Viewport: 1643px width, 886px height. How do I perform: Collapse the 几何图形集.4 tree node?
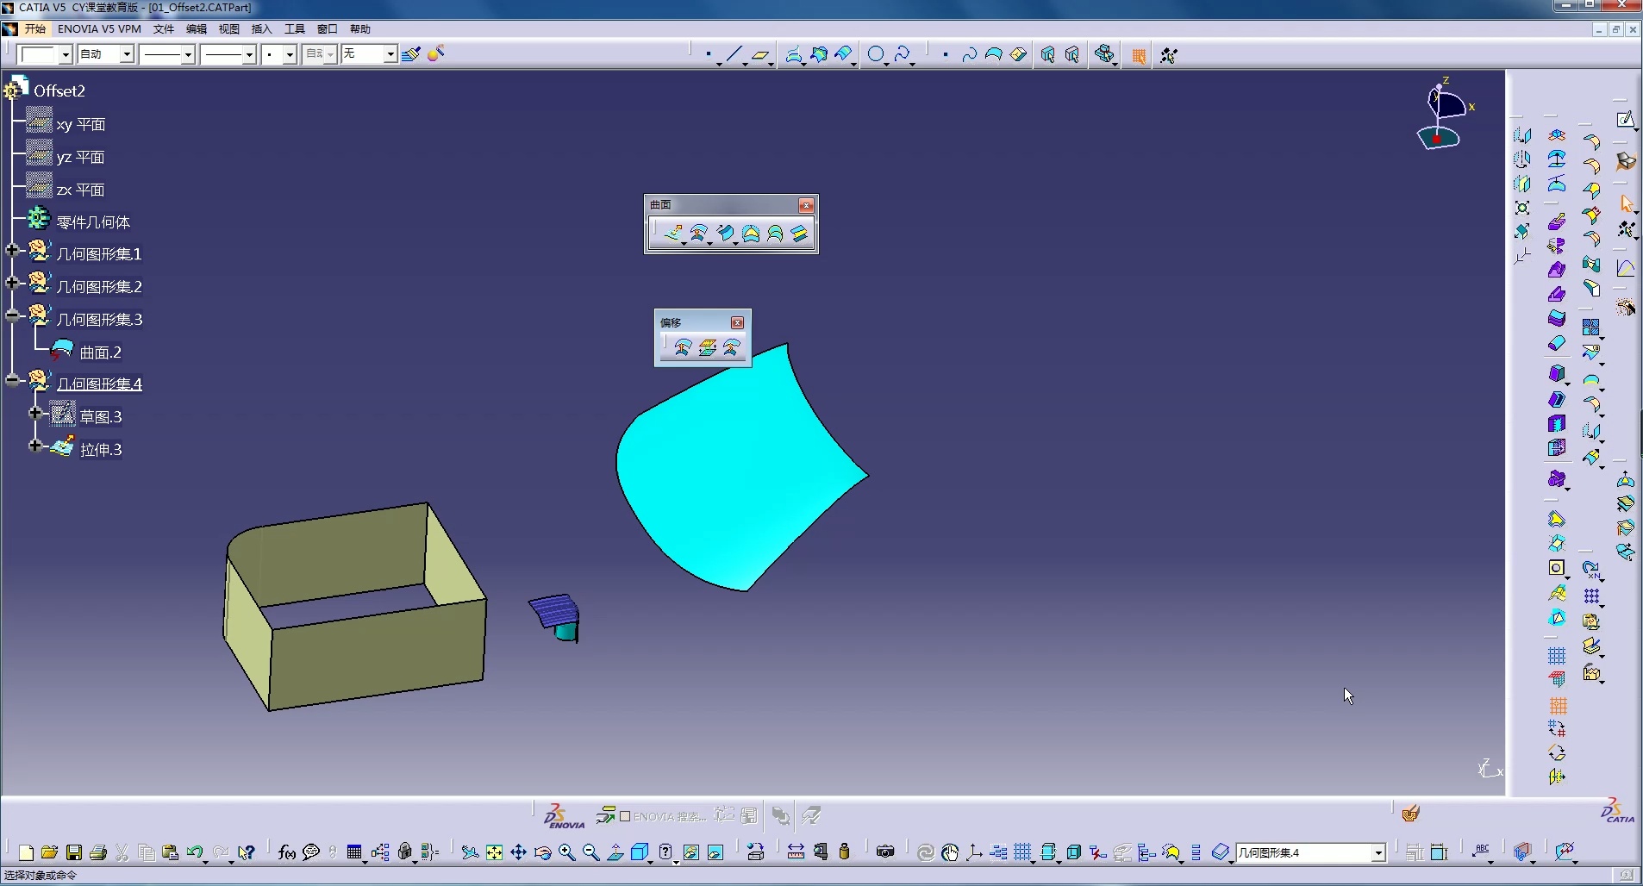[12, 381]
